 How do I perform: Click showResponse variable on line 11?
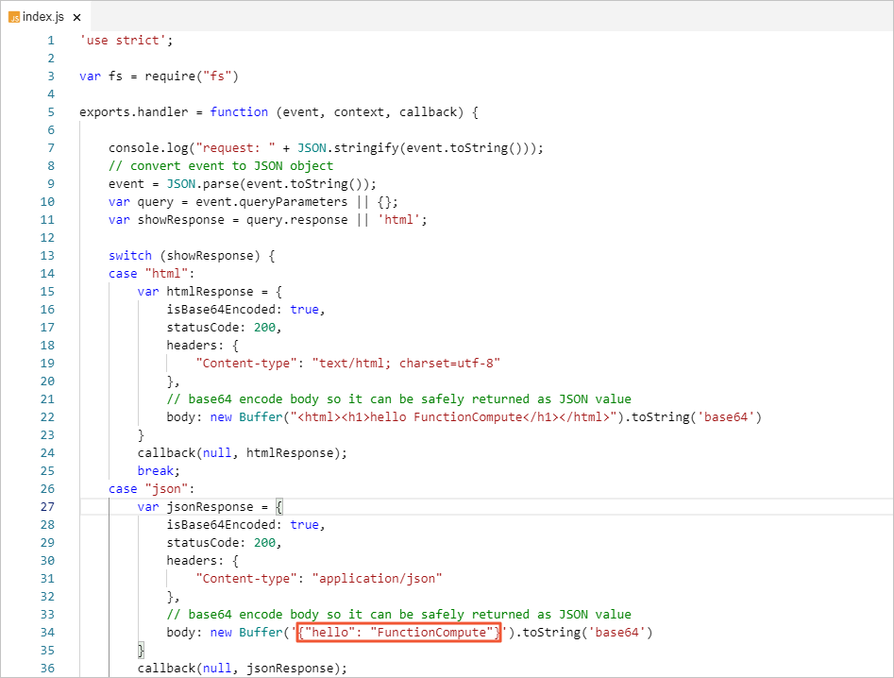click(180, 220)
